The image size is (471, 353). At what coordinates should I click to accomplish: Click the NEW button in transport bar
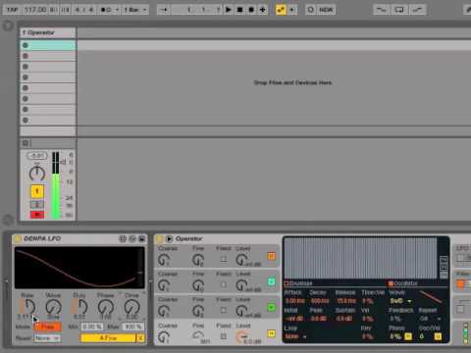pos(326,10)
